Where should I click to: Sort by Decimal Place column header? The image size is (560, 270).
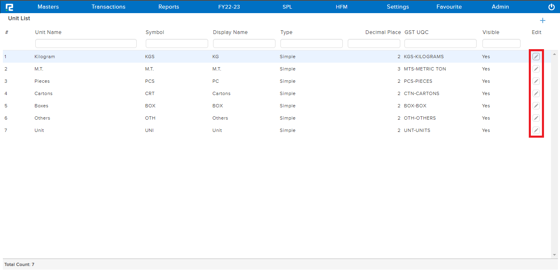pyautogui.click(x=383, y=32)
